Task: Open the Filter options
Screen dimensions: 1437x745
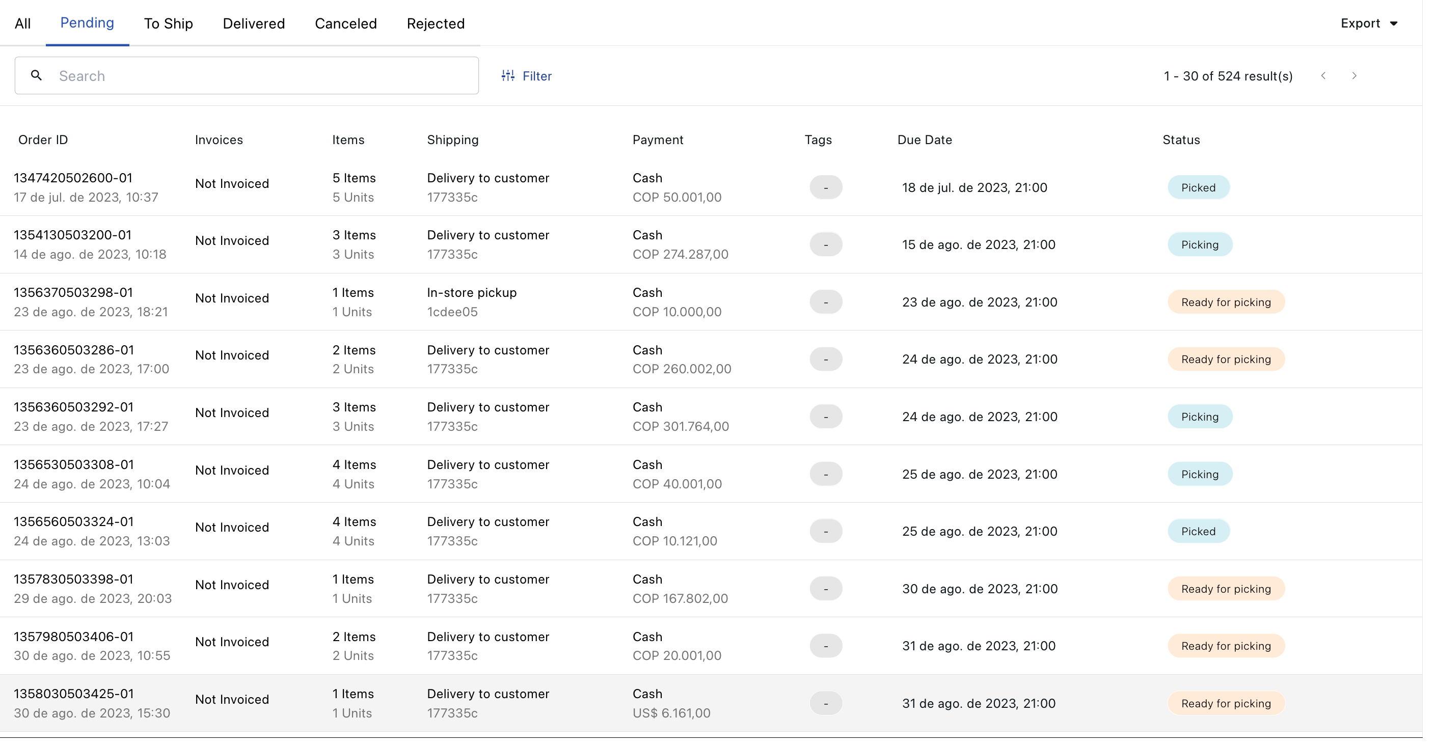Action: click(x=536, y=76)
